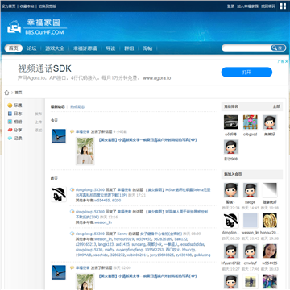
Task: Click participant link wesson_lin under 12:16 post
Action: pyautogui.click(x=102, y=222)
